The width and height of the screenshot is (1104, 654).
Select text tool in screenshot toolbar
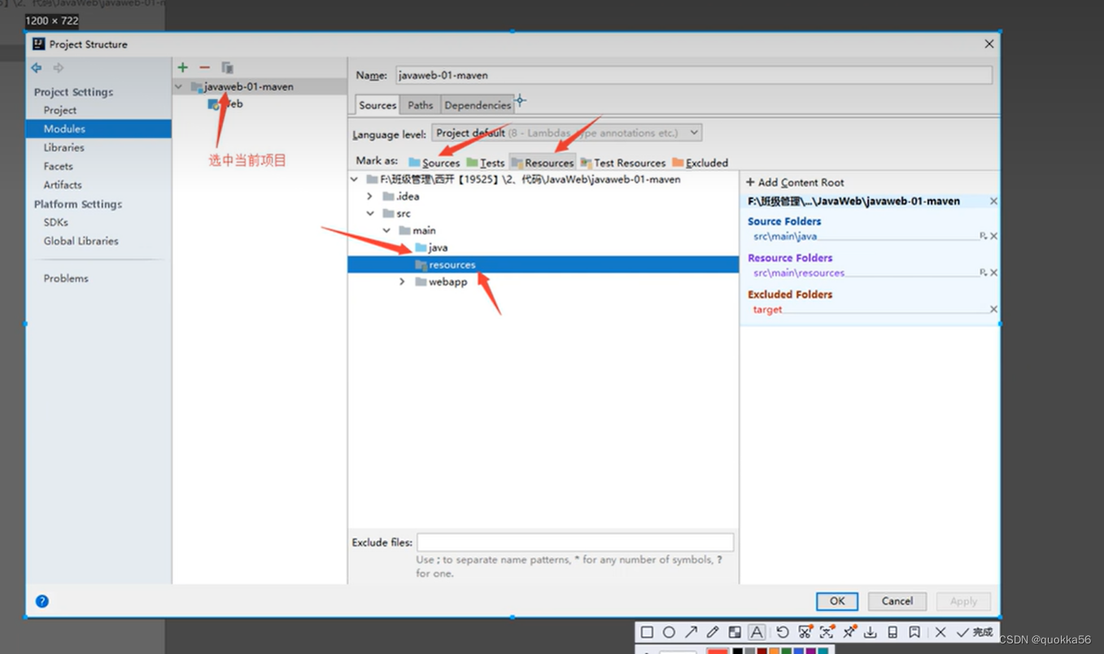click(757, 632)
